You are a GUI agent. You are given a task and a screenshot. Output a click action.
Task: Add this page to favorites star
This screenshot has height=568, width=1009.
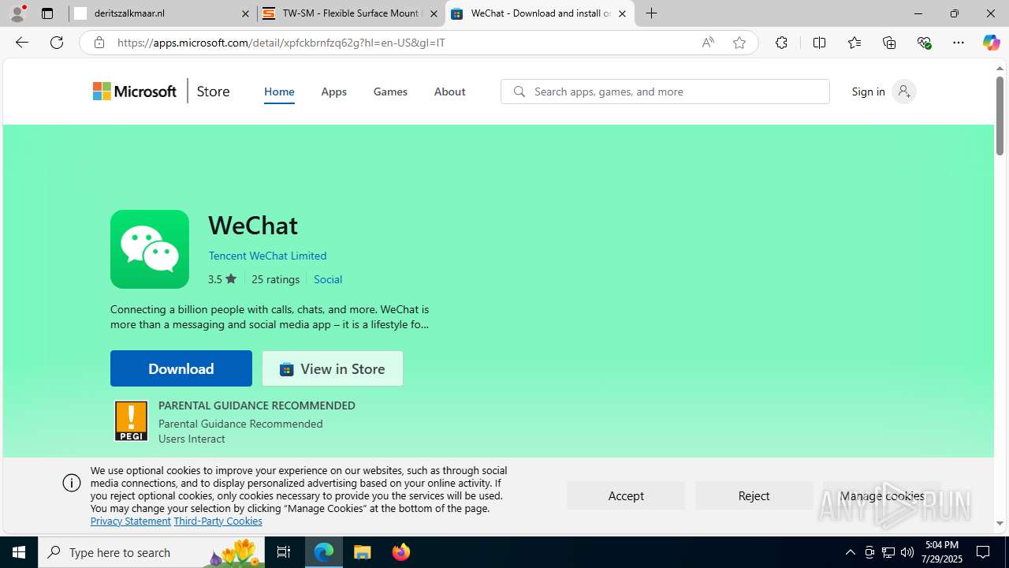739,43
